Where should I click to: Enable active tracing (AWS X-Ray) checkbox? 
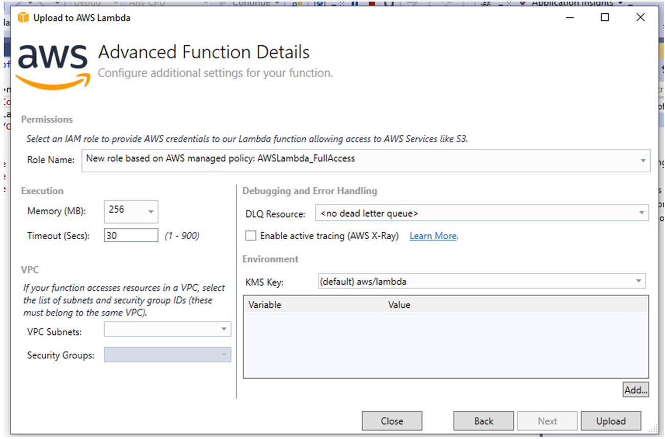pos(251,236)
